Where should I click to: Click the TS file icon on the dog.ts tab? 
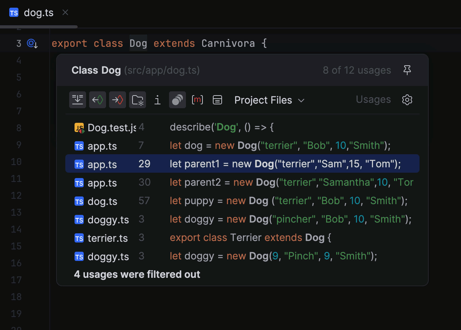pos(14,12)
